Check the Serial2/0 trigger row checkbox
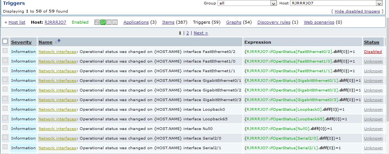The width and height of the screenshot is (389, 154). click(5, 137)
